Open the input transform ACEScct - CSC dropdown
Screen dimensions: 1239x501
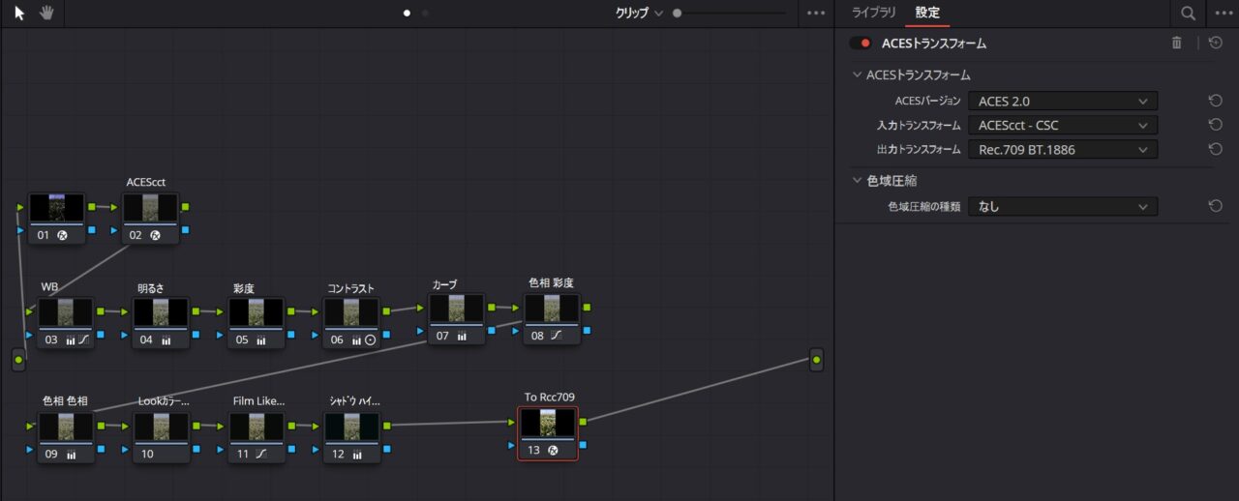point(1062,125)
